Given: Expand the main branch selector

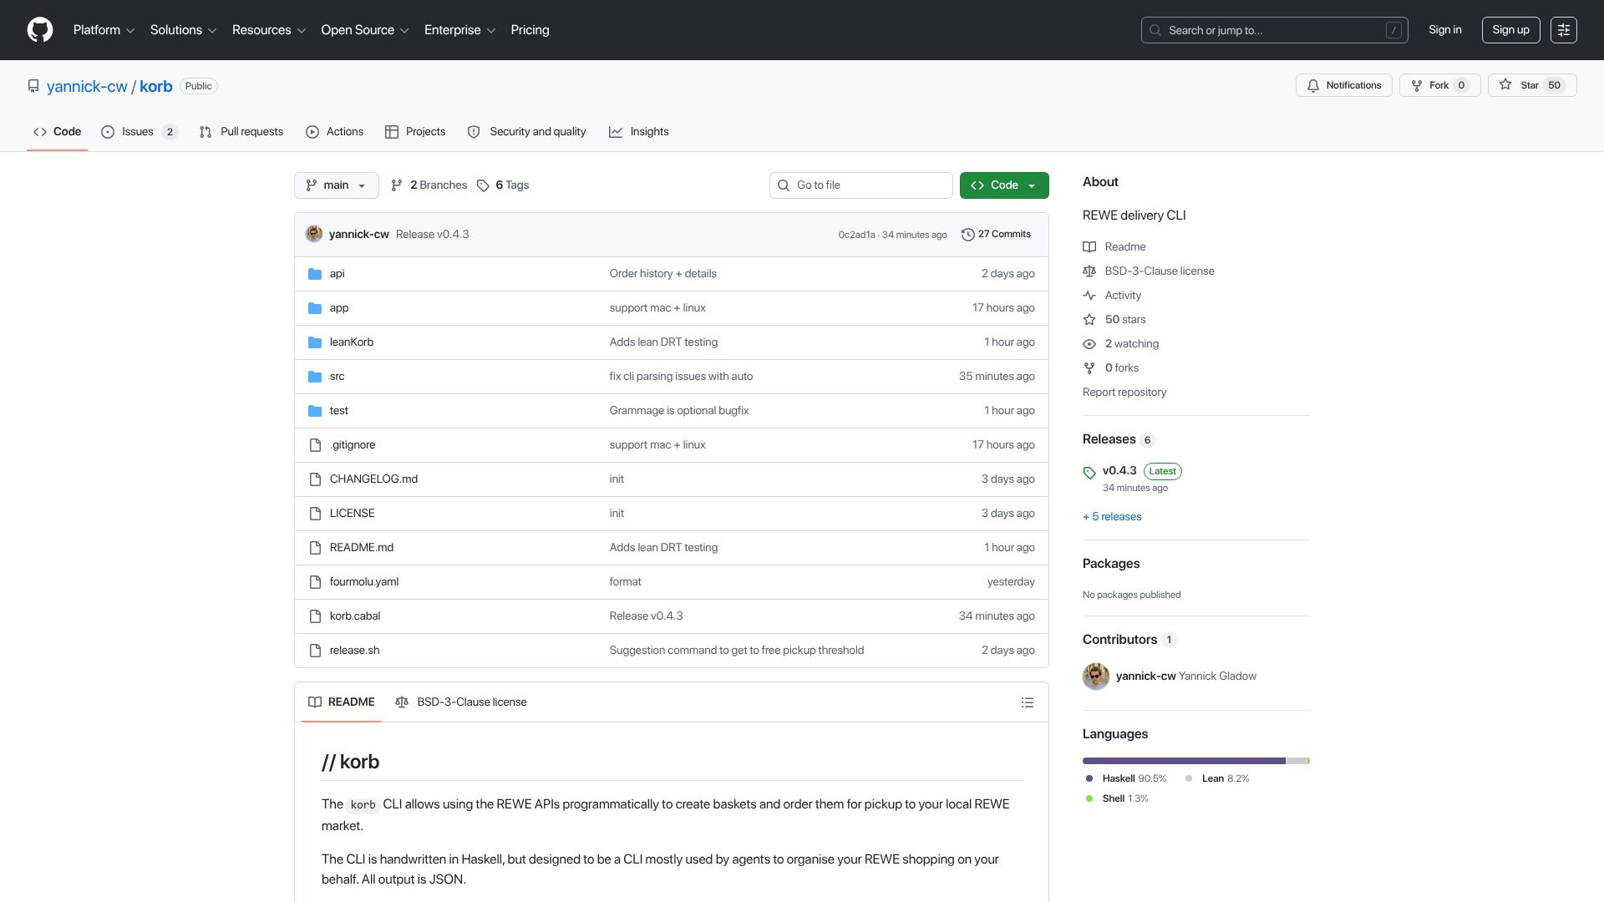Looking at the screenshot, I should pos(337,185).
